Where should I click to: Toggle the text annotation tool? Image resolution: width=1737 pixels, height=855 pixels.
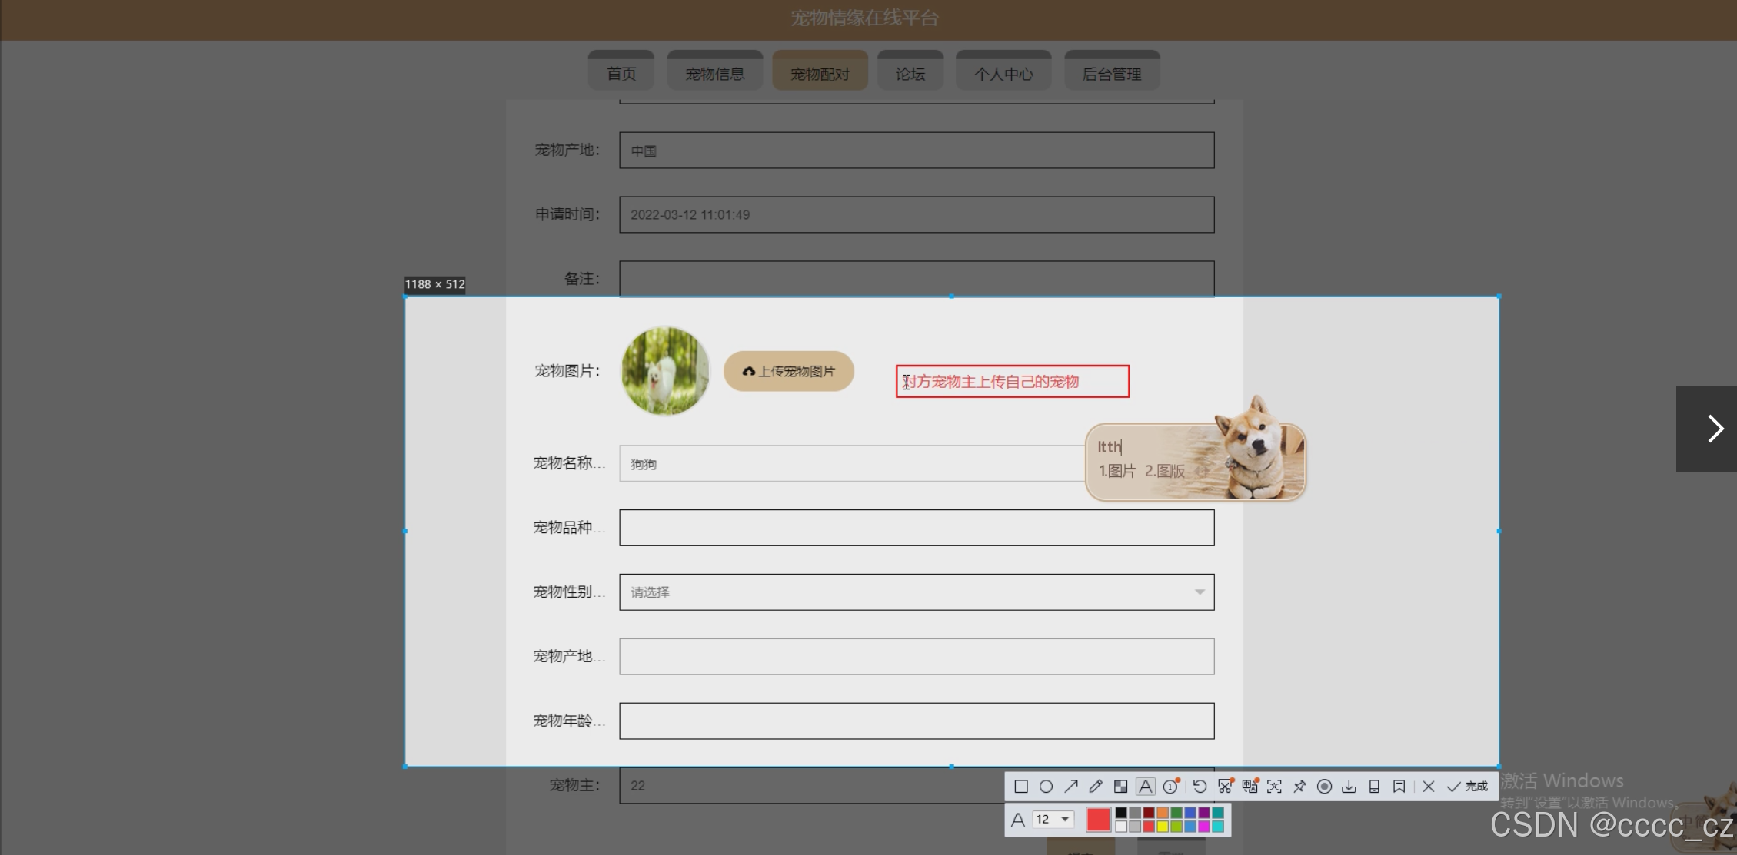tap(1145, 787)
